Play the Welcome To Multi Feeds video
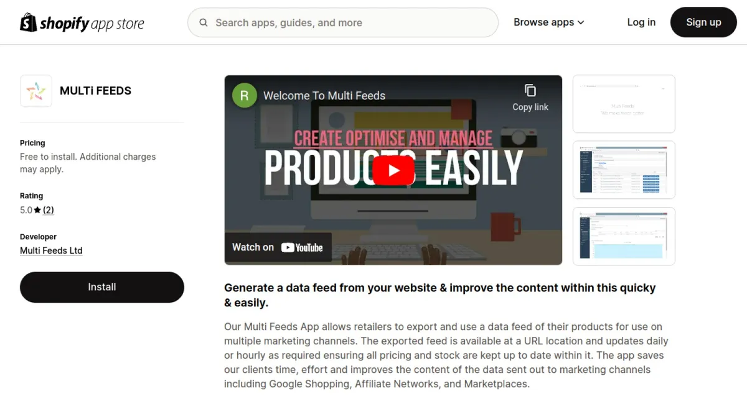 coord(393,170)
